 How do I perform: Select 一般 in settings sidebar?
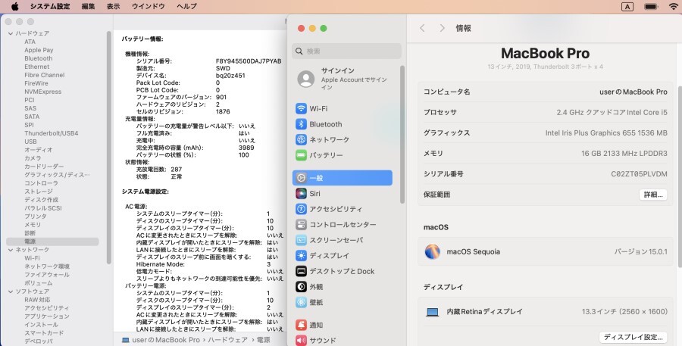pos(343,178)
